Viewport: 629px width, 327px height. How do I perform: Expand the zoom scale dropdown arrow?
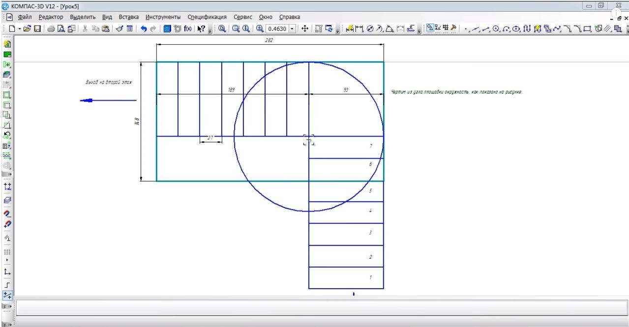point(293,28)
